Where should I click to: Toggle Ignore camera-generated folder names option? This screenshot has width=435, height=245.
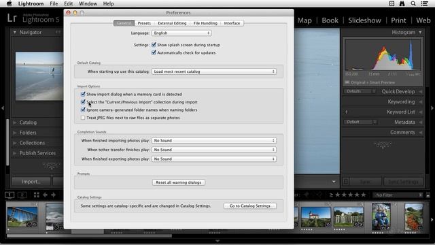pos(83,110)
